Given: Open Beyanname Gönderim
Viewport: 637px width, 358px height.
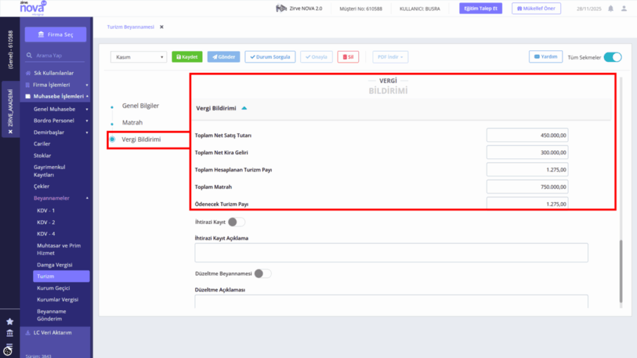Looking at the screenshot, I should tap(52, 315).
